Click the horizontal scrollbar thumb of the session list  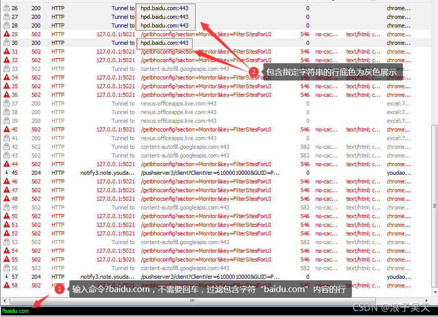[192, 301]
